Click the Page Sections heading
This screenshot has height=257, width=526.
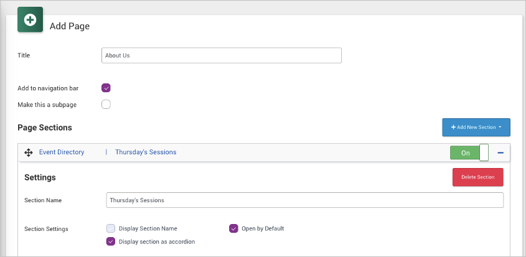click(x=45, y=128)
